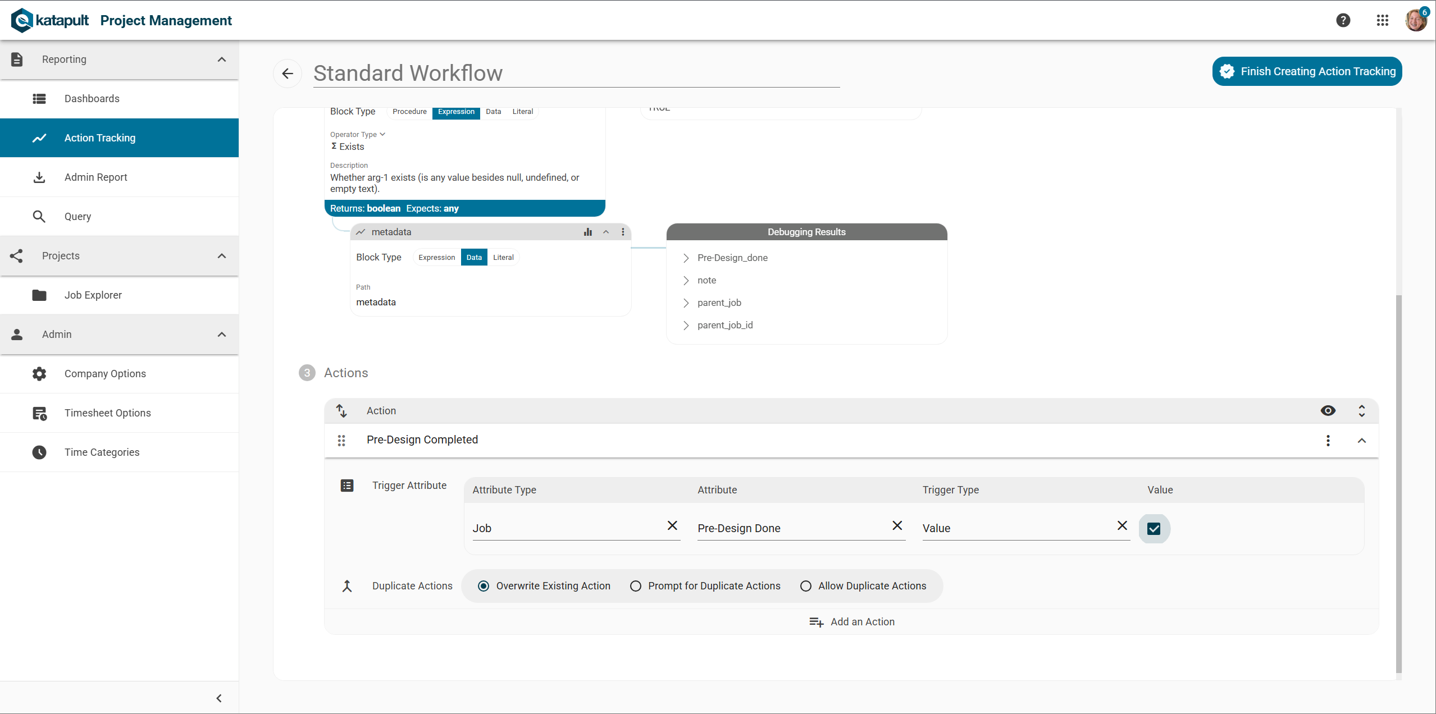Switch metadata block type to Literal
1436x714 pixels.
click(503, 258)
